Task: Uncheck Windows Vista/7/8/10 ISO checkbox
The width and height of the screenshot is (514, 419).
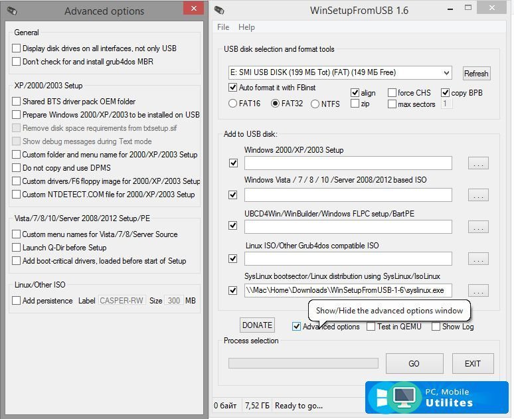Action: (x=232, y=195)
